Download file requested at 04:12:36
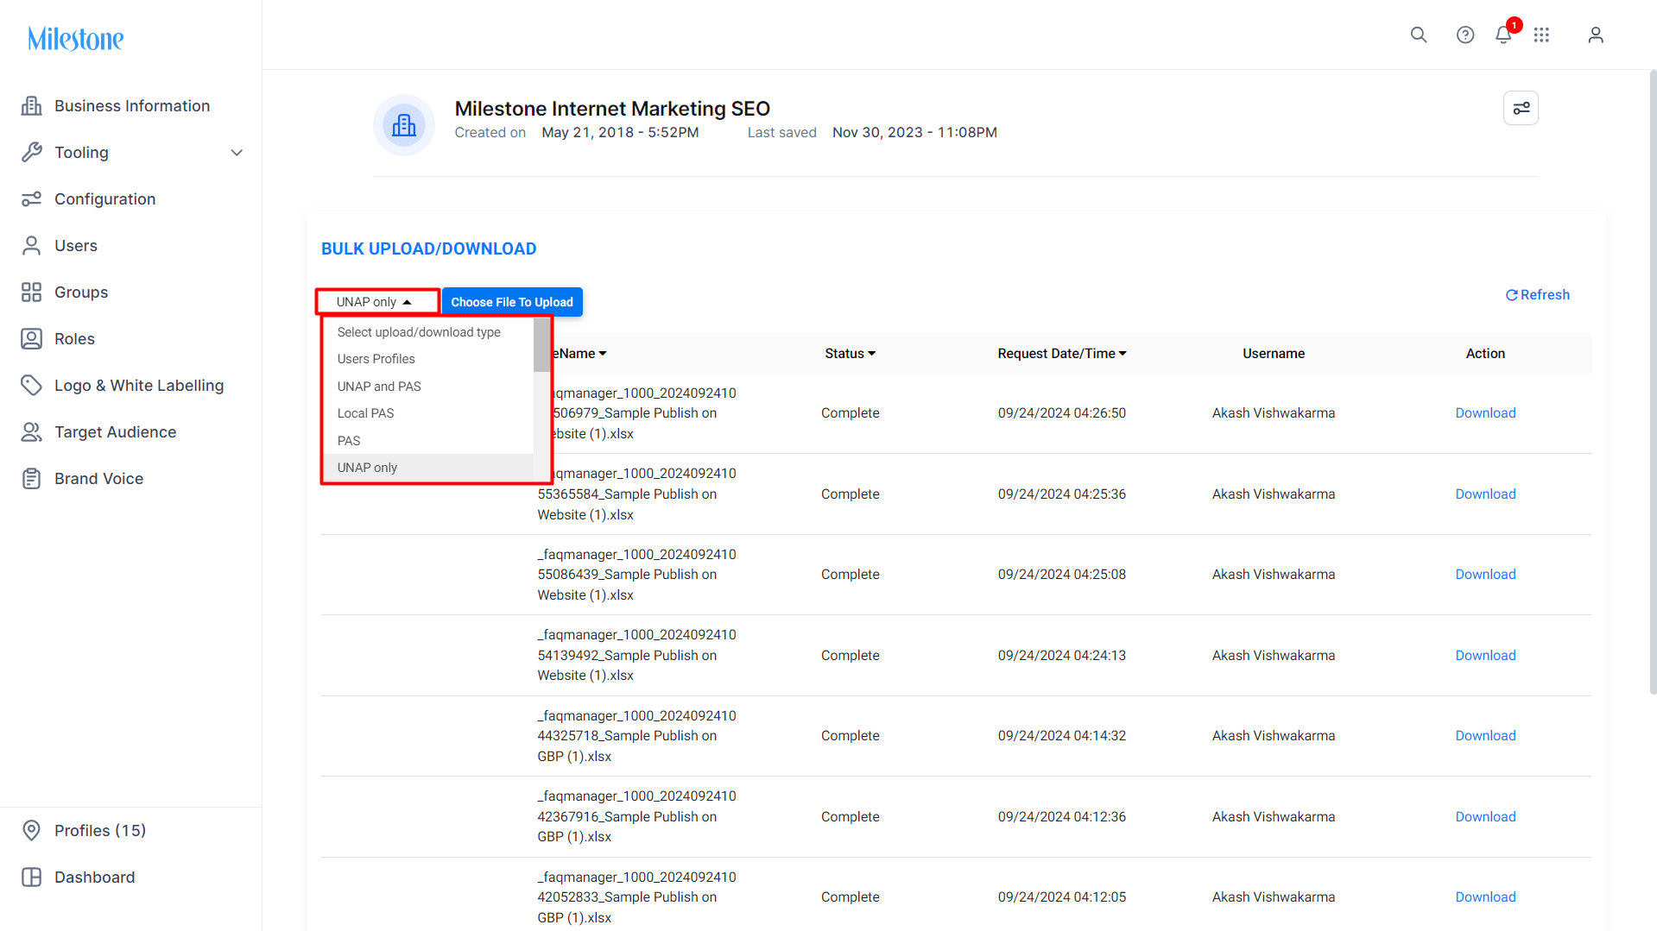 tap(1485, 817)
